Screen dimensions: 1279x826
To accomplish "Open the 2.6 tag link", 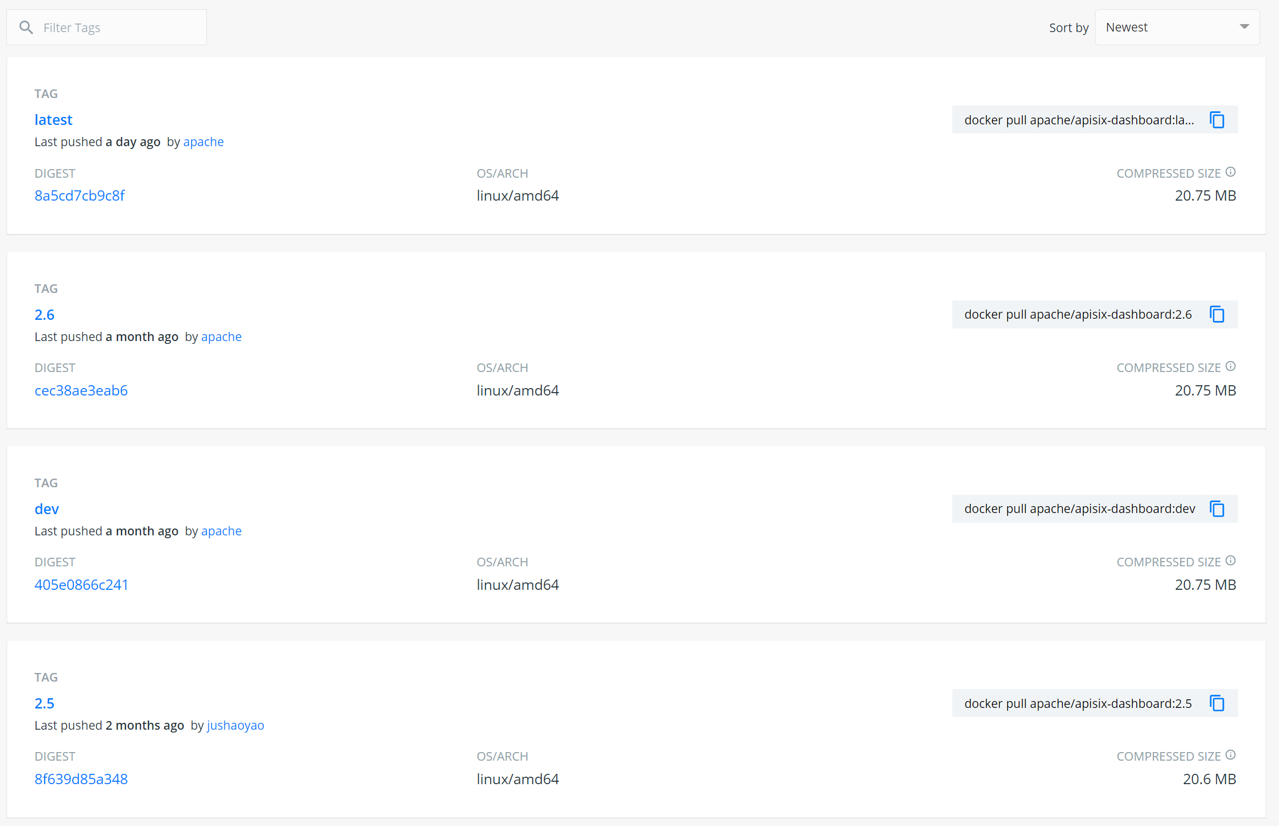I will tap(44, 315).
